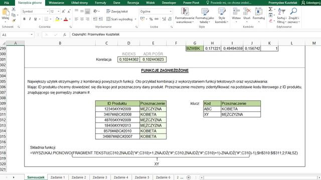Viewport: 321px width, 180px height.
Task: Apply accounting currency format icon
Action: (x=142, y=19)
